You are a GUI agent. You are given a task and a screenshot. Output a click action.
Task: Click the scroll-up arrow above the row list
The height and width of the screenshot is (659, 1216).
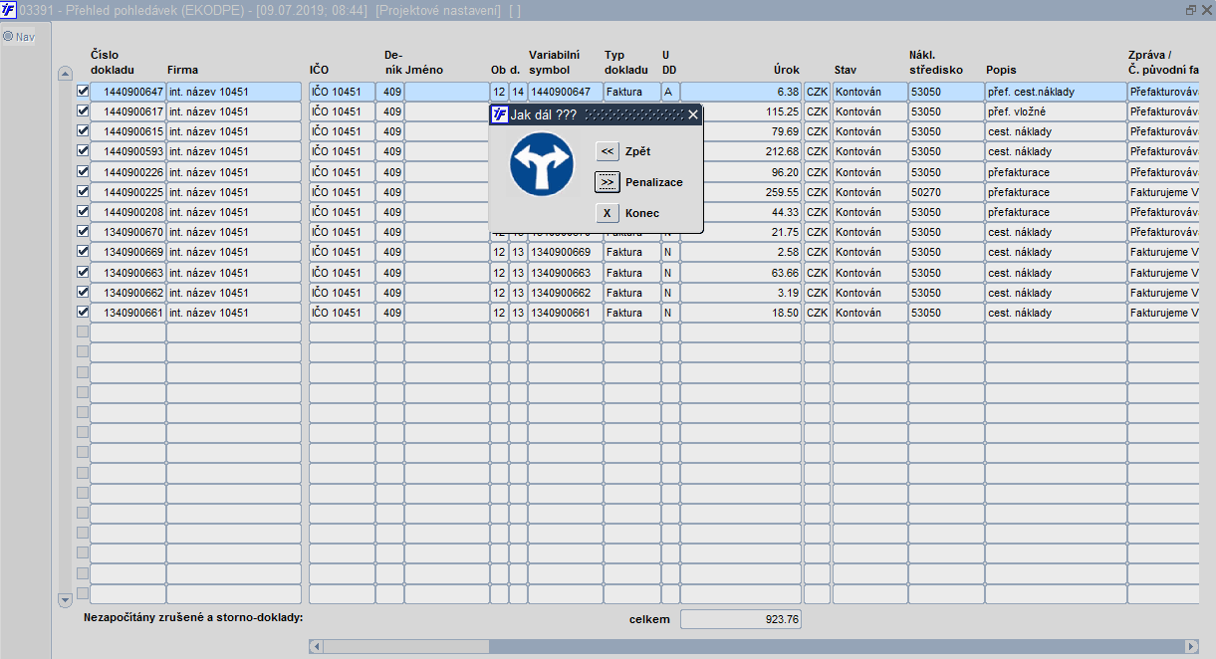click(x=66, y=73)
